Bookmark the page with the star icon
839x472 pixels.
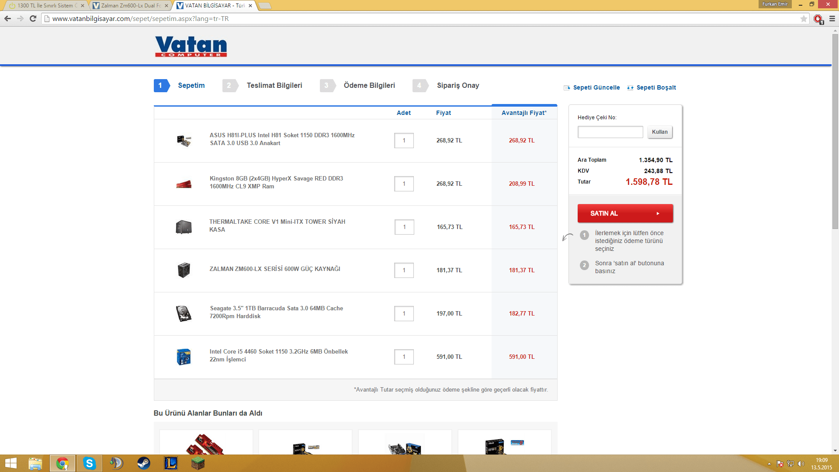pyautogui.click(x=804, y=18)
